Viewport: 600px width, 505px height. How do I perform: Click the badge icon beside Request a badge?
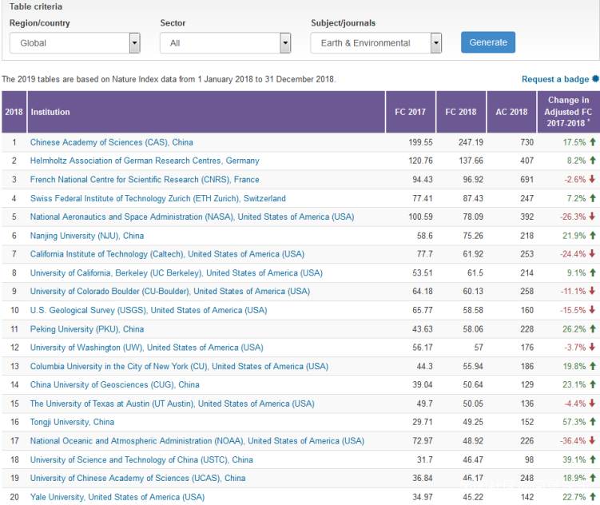(x=595, y=79)
